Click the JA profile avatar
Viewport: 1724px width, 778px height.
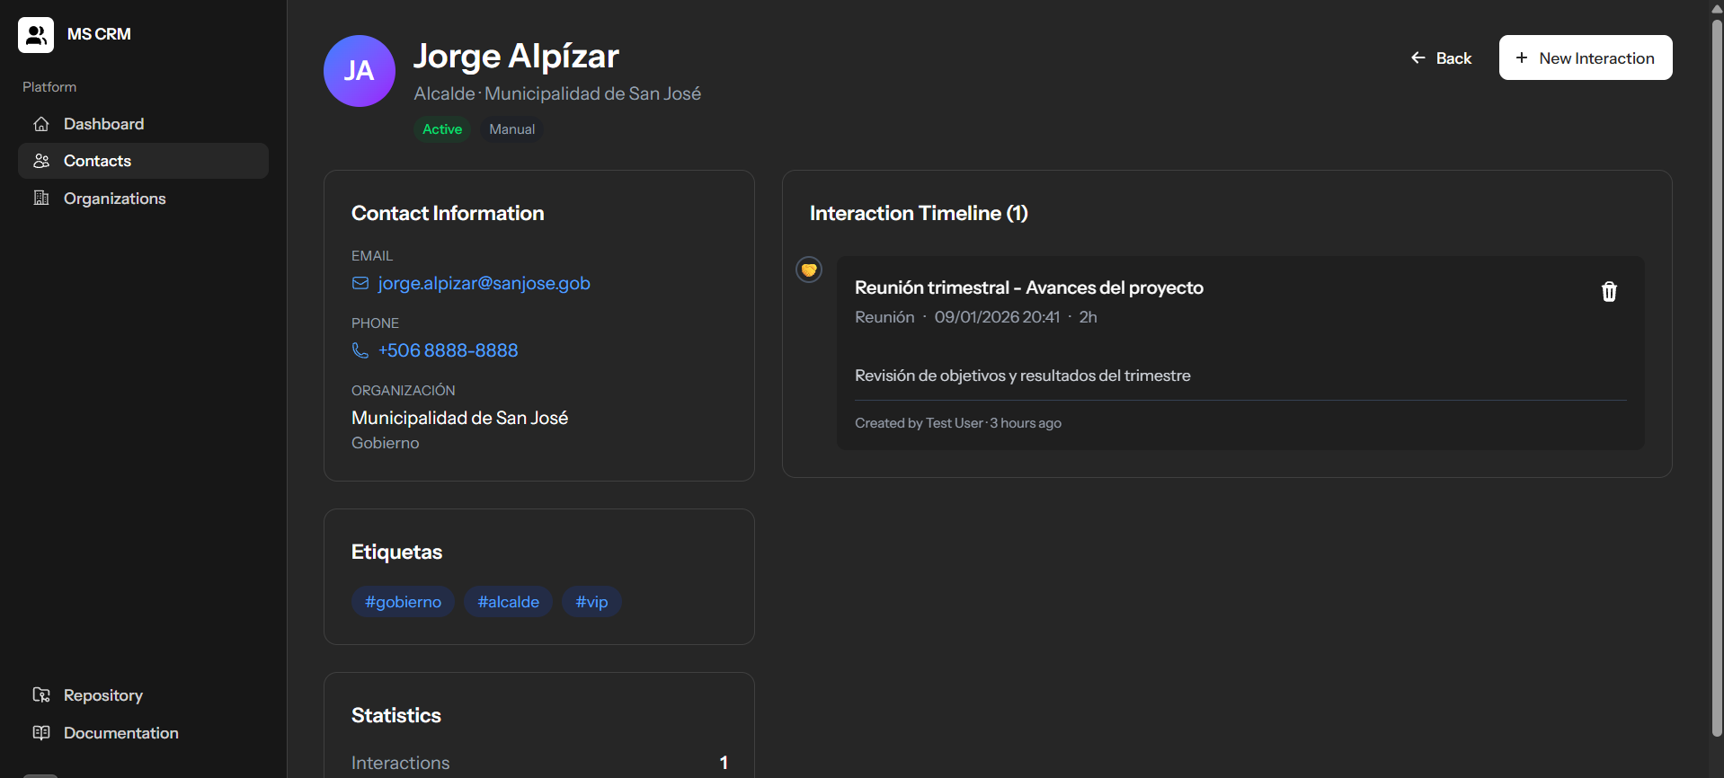pos(360,71)
